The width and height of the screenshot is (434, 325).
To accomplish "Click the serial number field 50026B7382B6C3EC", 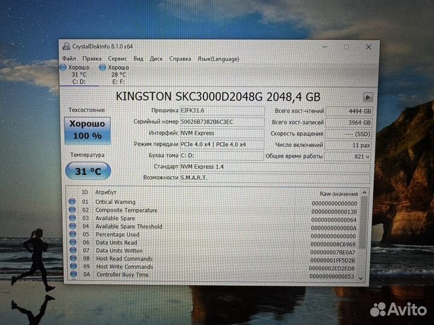I will pyautogui.click(x=222, y=122).
